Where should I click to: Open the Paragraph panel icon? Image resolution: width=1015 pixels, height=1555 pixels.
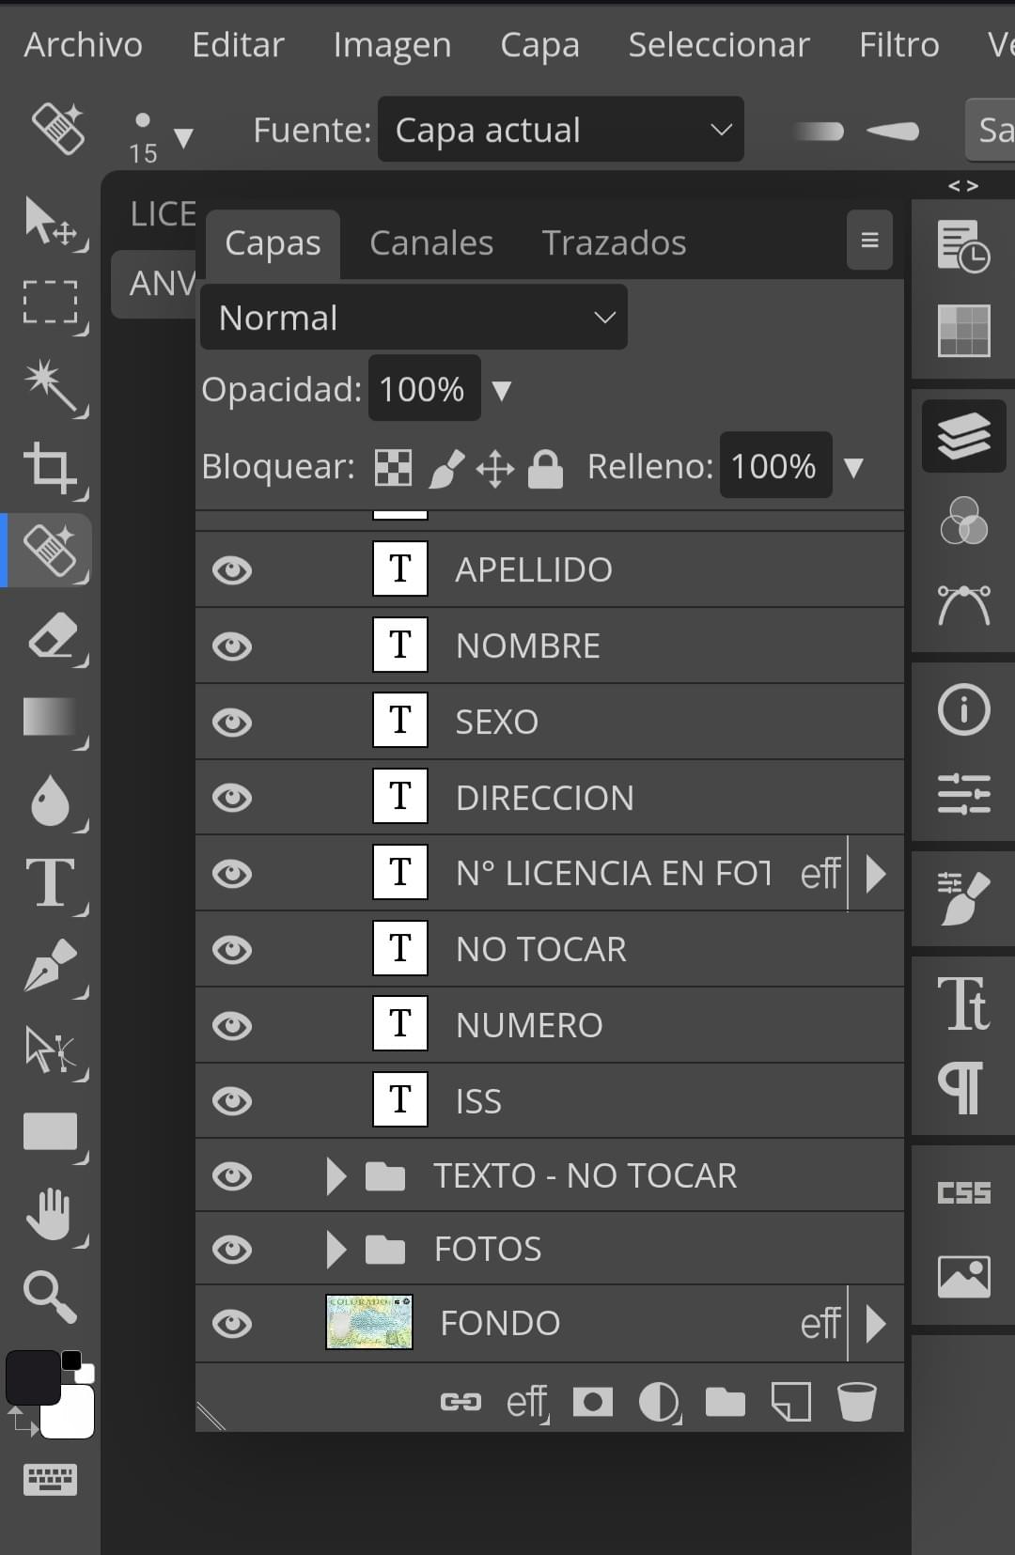click(x=960, y=1088)
